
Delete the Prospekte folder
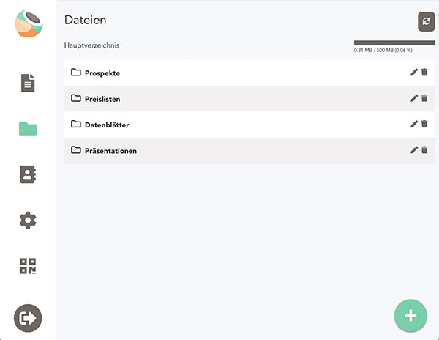[x=424, y=73]
